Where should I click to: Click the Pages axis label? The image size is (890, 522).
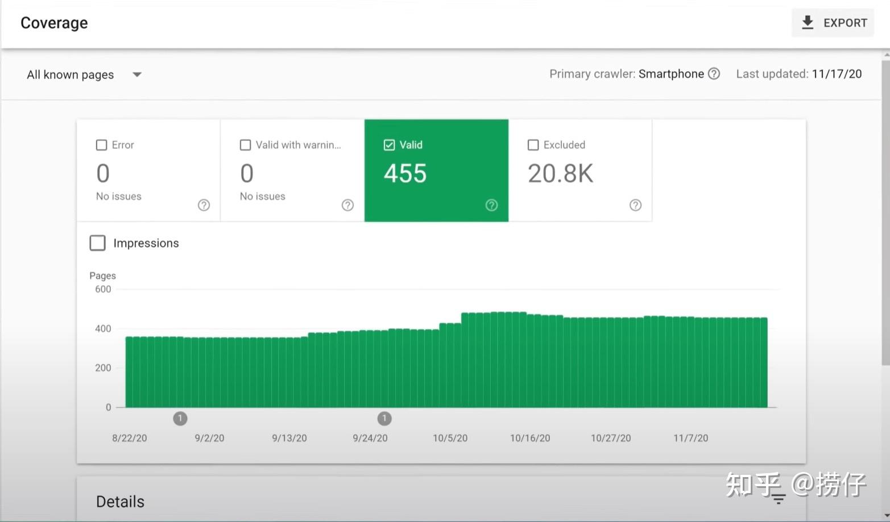pyautogui.click(x=102, y=275)
